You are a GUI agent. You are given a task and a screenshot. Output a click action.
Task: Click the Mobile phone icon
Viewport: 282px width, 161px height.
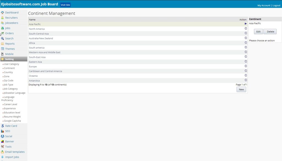(2, 54)
